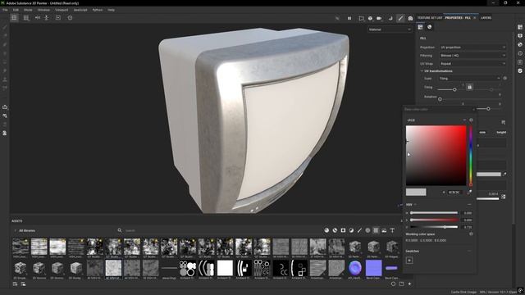The width and height of the screenshot is (525, 295).
Task: Open the Scale Tiling dropdown
Action: point(469,79)
